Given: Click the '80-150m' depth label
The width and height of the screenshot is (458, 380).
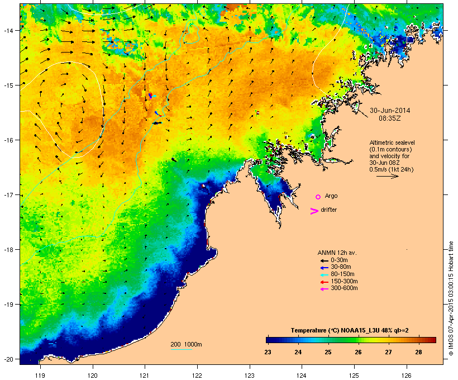Looking at the screenshot, I should coord(342,274).
